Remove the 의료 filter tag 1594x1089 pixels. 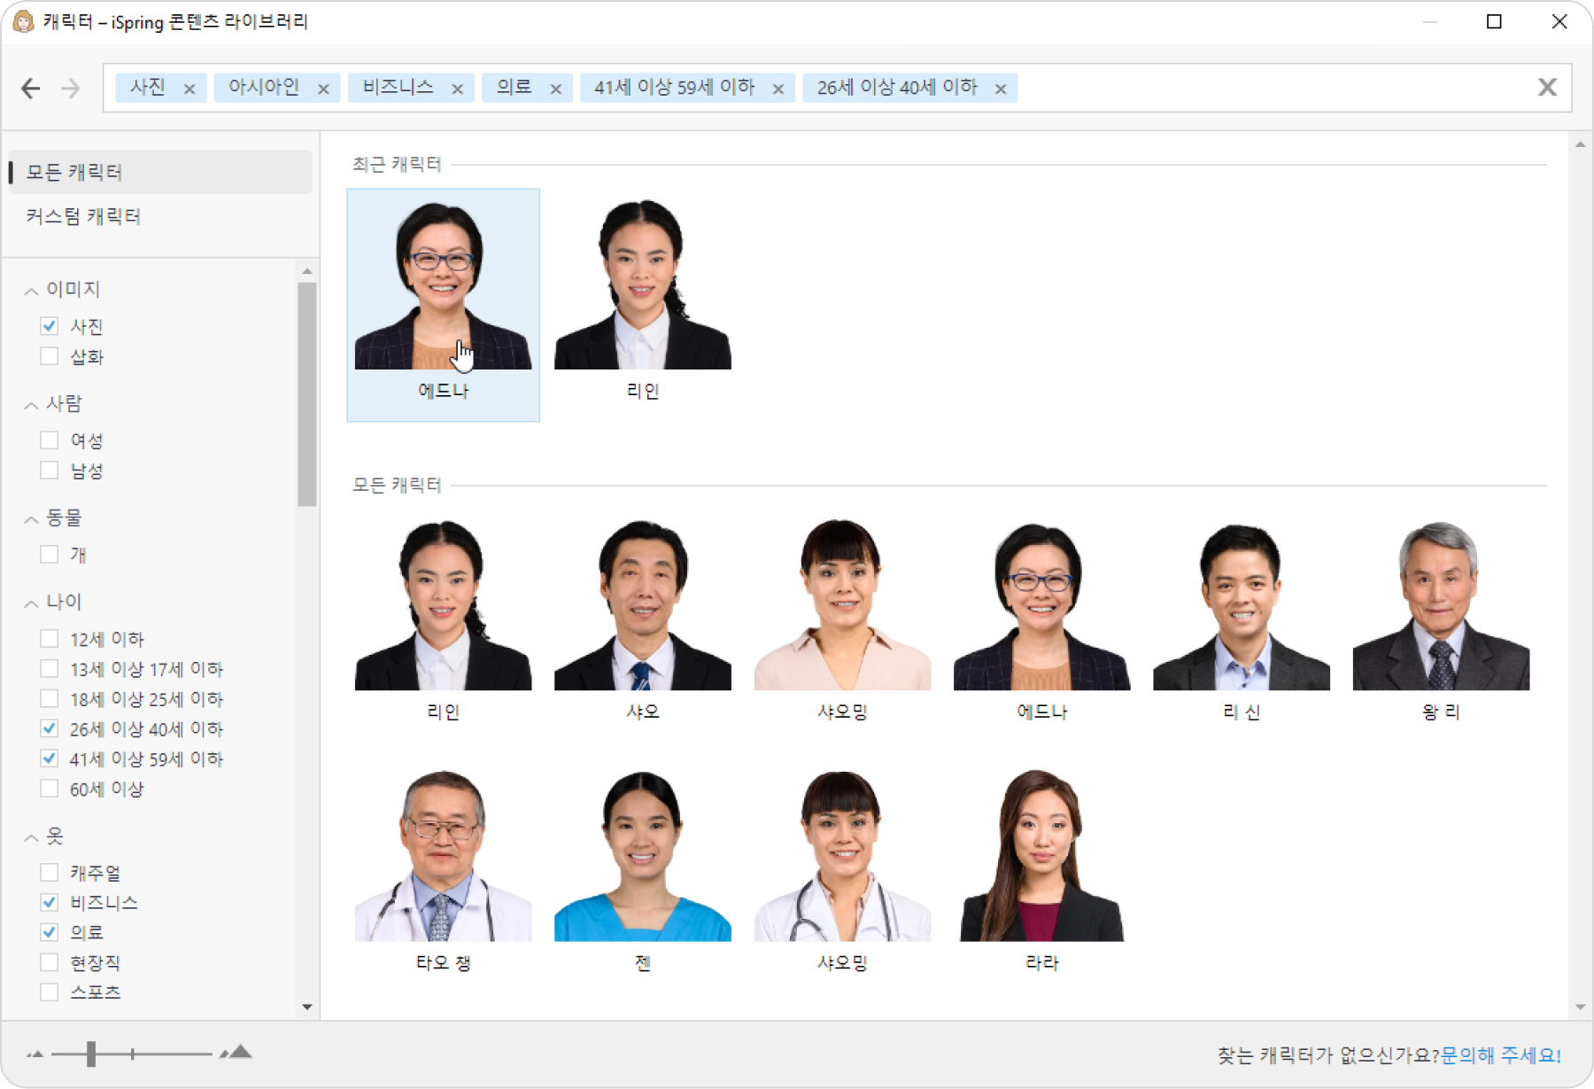(x=556, y=89)
